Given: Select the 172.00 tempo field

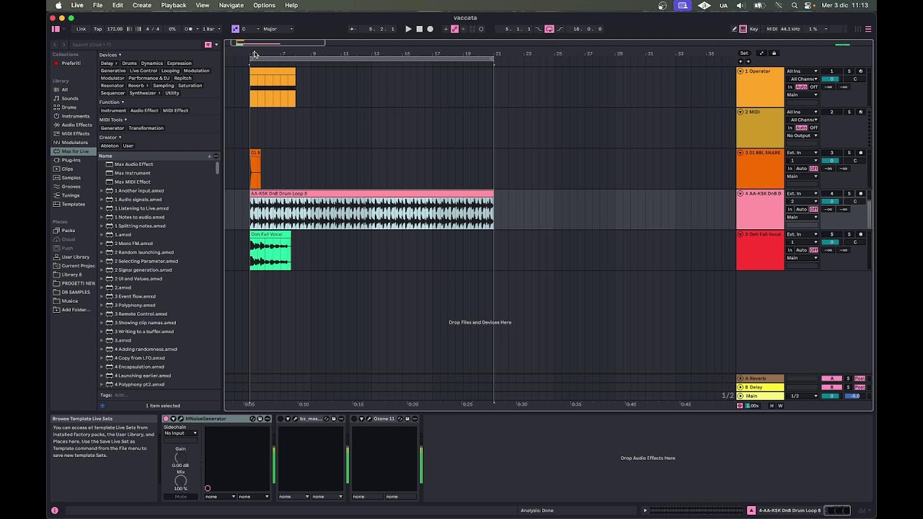Looking at the screenshot, I should 115,29.
